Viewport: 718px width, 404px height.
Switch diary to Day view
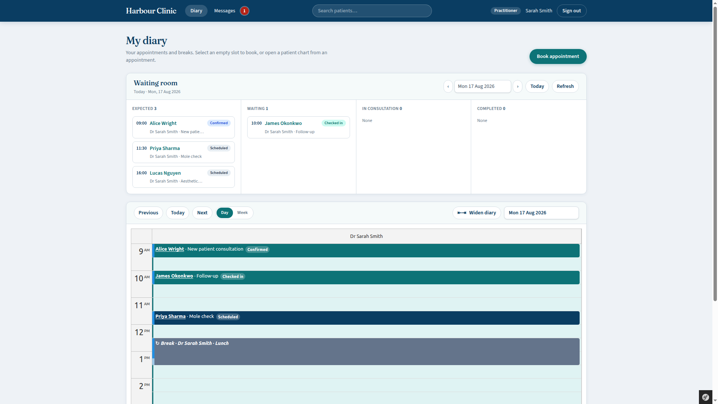click(x=224, y=213)
